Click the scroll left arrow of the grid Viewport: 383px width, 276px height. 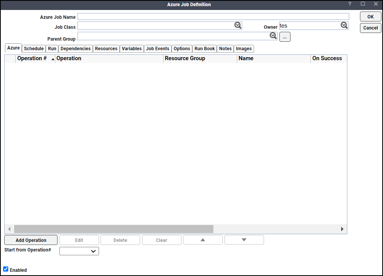click(9, 229)
